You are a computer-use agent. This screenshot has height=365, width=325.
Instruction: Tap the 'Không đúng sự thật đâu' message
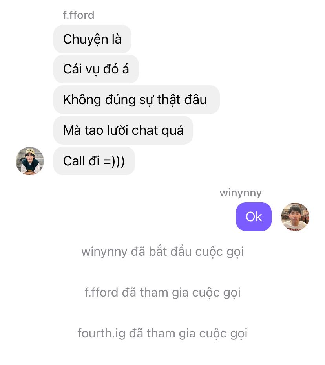coord(137,100)
